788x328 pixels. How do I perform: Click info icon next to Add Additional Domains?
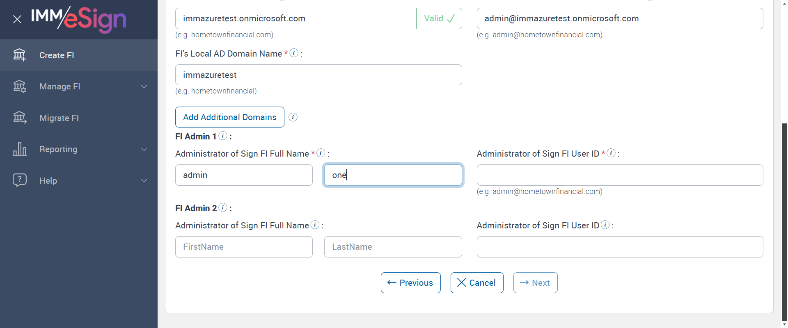pos(293,117)
